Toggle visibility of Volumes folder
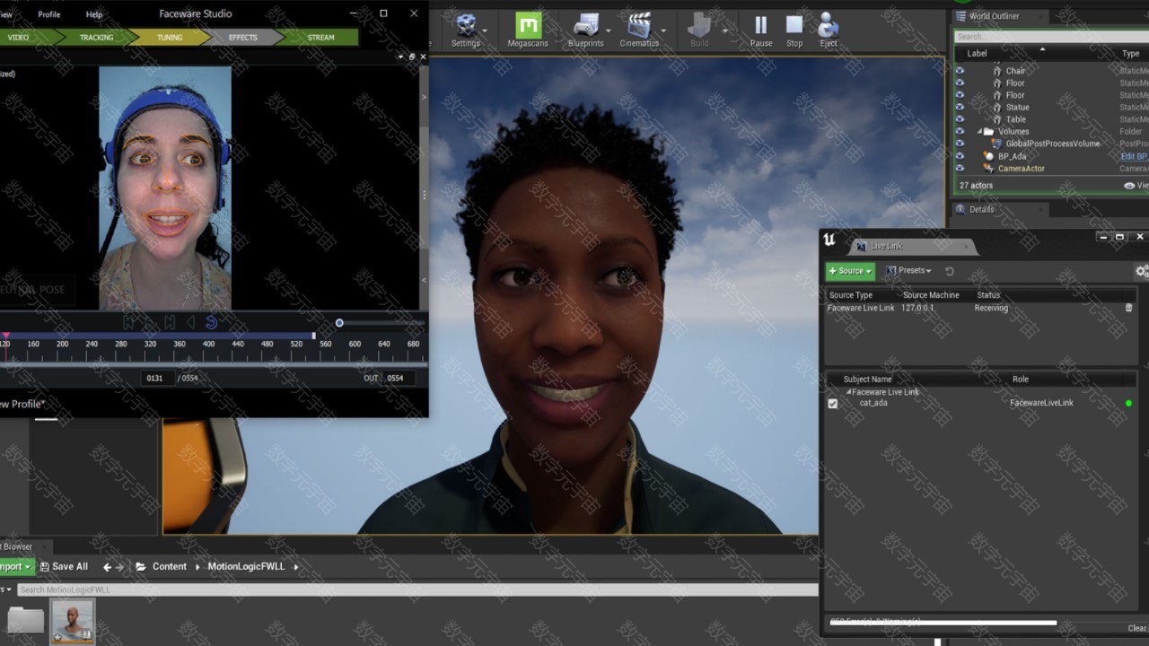The width and height of the screenshot is (1149, 646). point(960,131)
